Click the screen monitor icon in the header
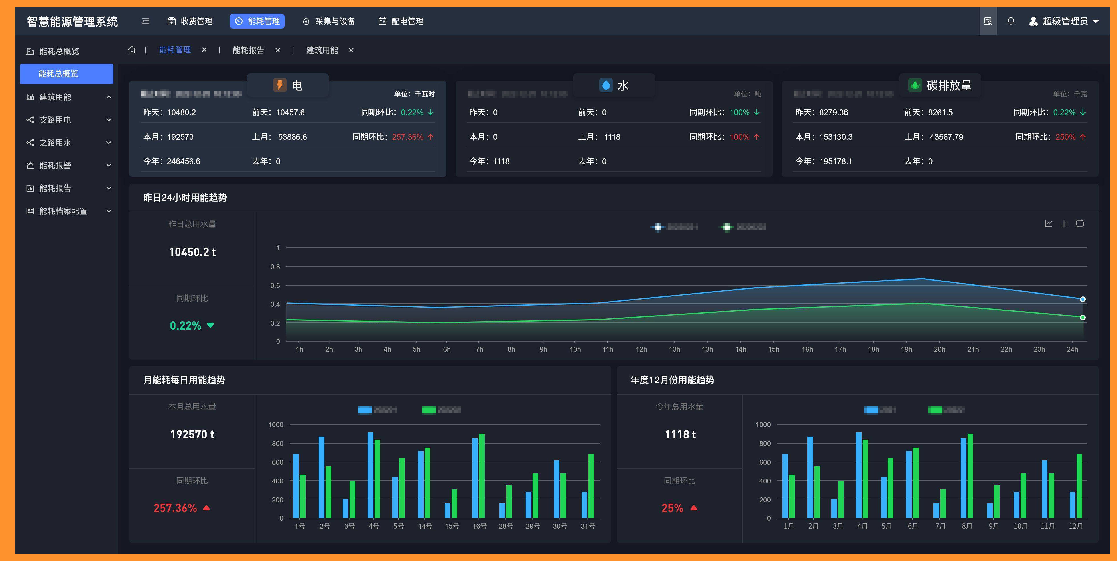1117x561 pixels. (988, 21)
